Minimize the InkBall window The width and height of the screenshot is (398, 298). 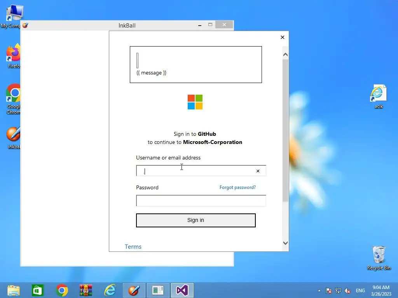200,25
